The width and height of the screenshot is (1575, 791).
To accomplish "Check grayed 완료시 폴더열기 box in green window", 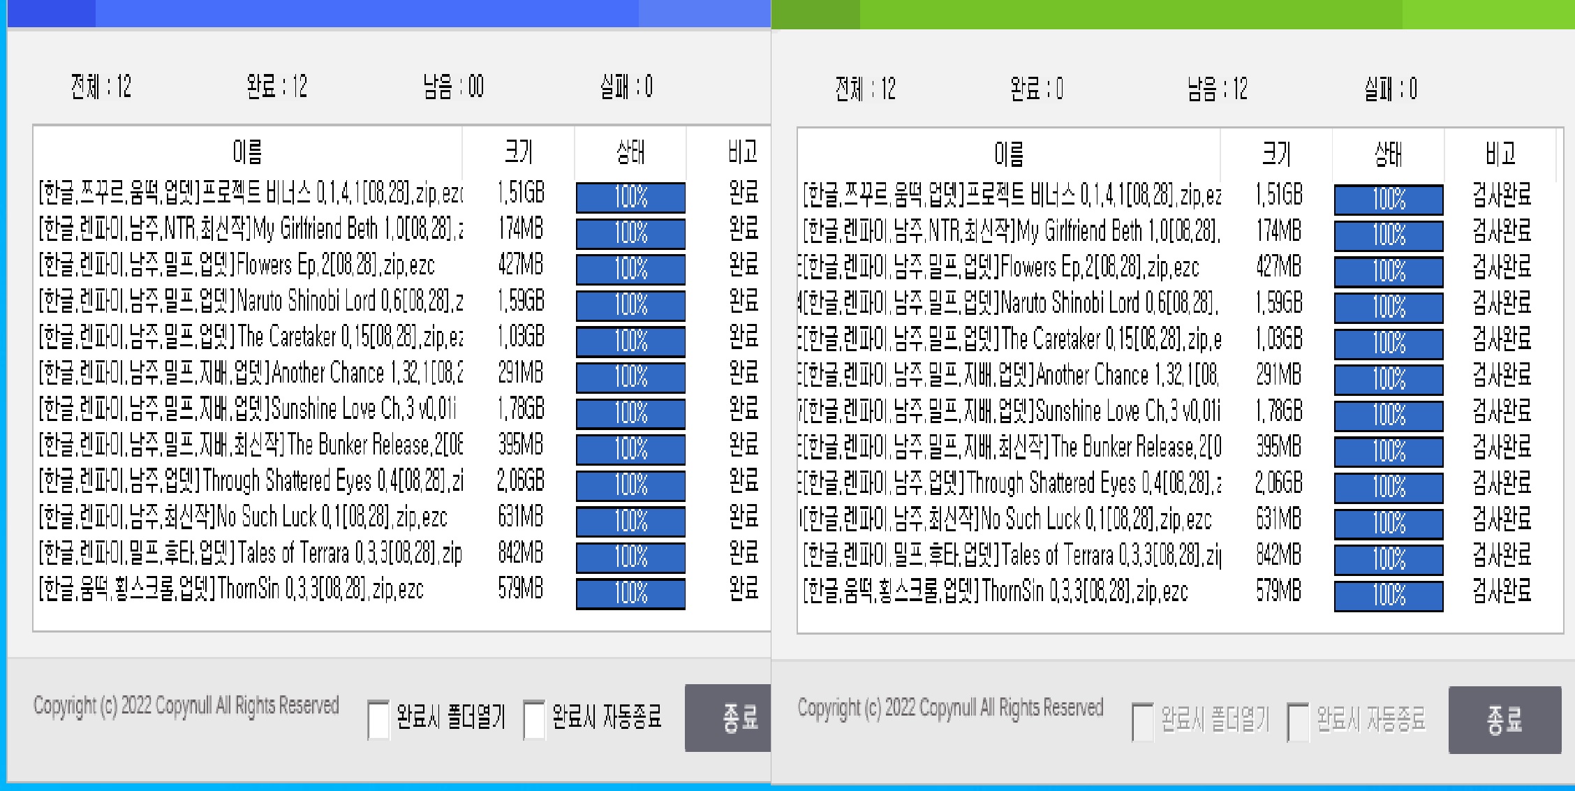I will coord(1143,722).
